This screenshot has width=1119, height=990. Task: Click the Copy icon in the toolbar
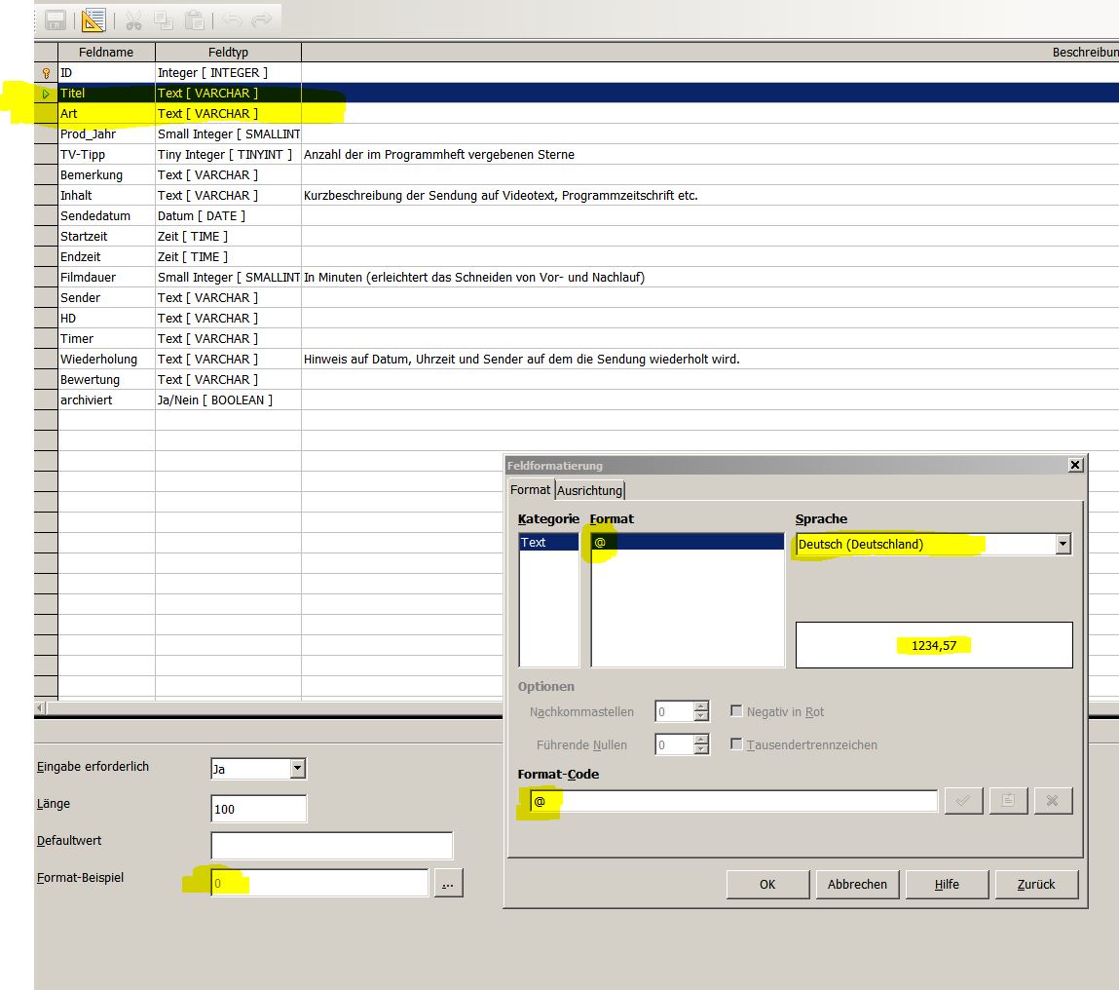pyautogui.click(x=165, y=20)
